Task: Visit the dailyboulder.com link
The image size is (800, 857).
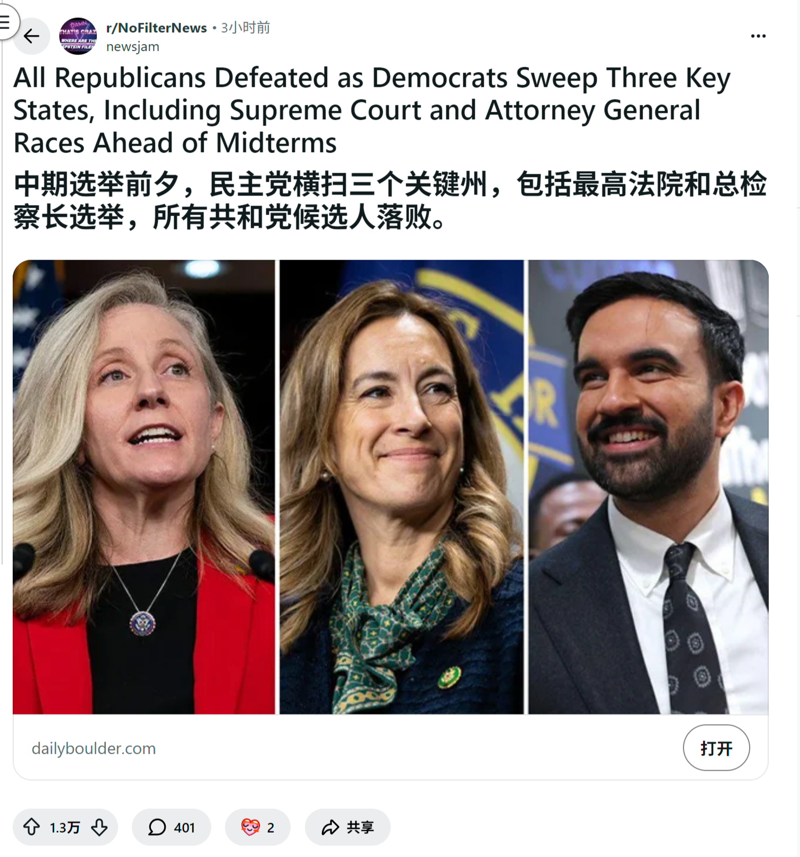Action: tap(94, 748)
